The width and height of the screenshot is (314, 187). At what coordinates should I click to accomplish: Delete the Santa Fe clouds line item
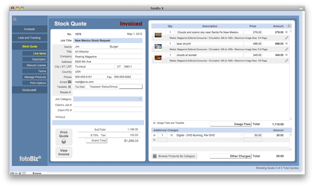[286, 32]
